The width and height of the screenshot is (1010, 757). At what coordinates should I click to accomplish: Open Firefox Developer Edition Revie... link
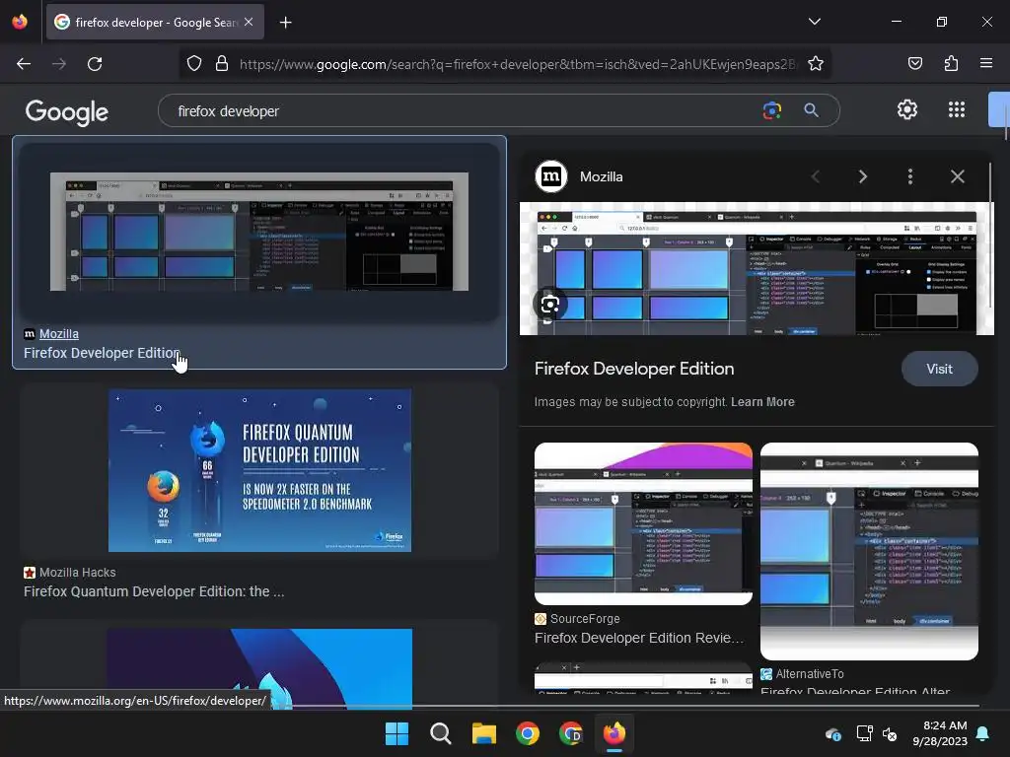[x=639, y=638]
